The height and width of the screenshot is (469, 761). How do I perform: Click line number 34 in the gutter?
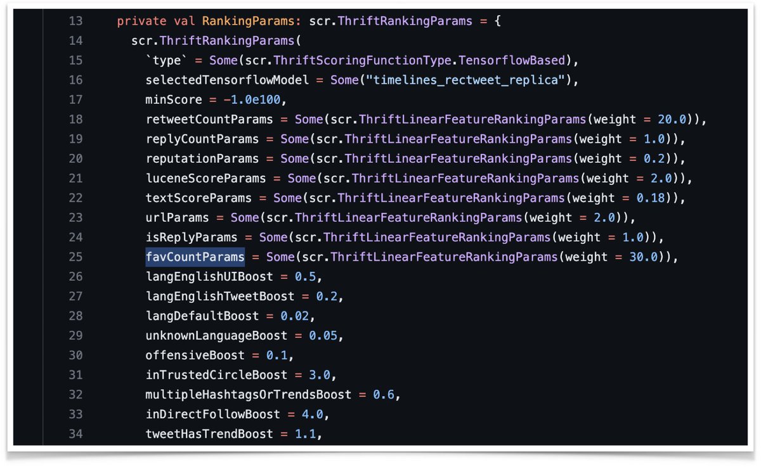(75, 434)
